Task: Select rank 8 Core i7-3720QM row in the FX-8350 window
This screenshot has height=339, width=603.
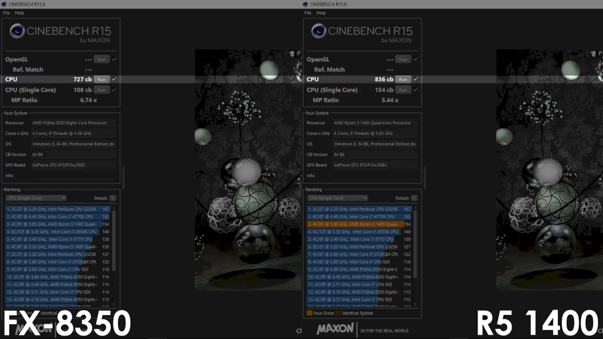Action: (x=57, y=262)
